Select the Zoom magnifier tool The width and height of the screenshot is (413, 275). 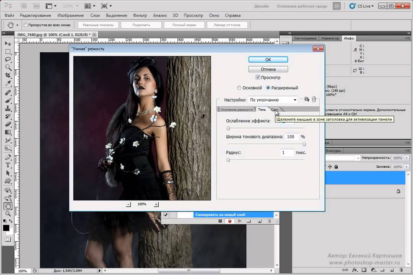click(x=8, y=214)
